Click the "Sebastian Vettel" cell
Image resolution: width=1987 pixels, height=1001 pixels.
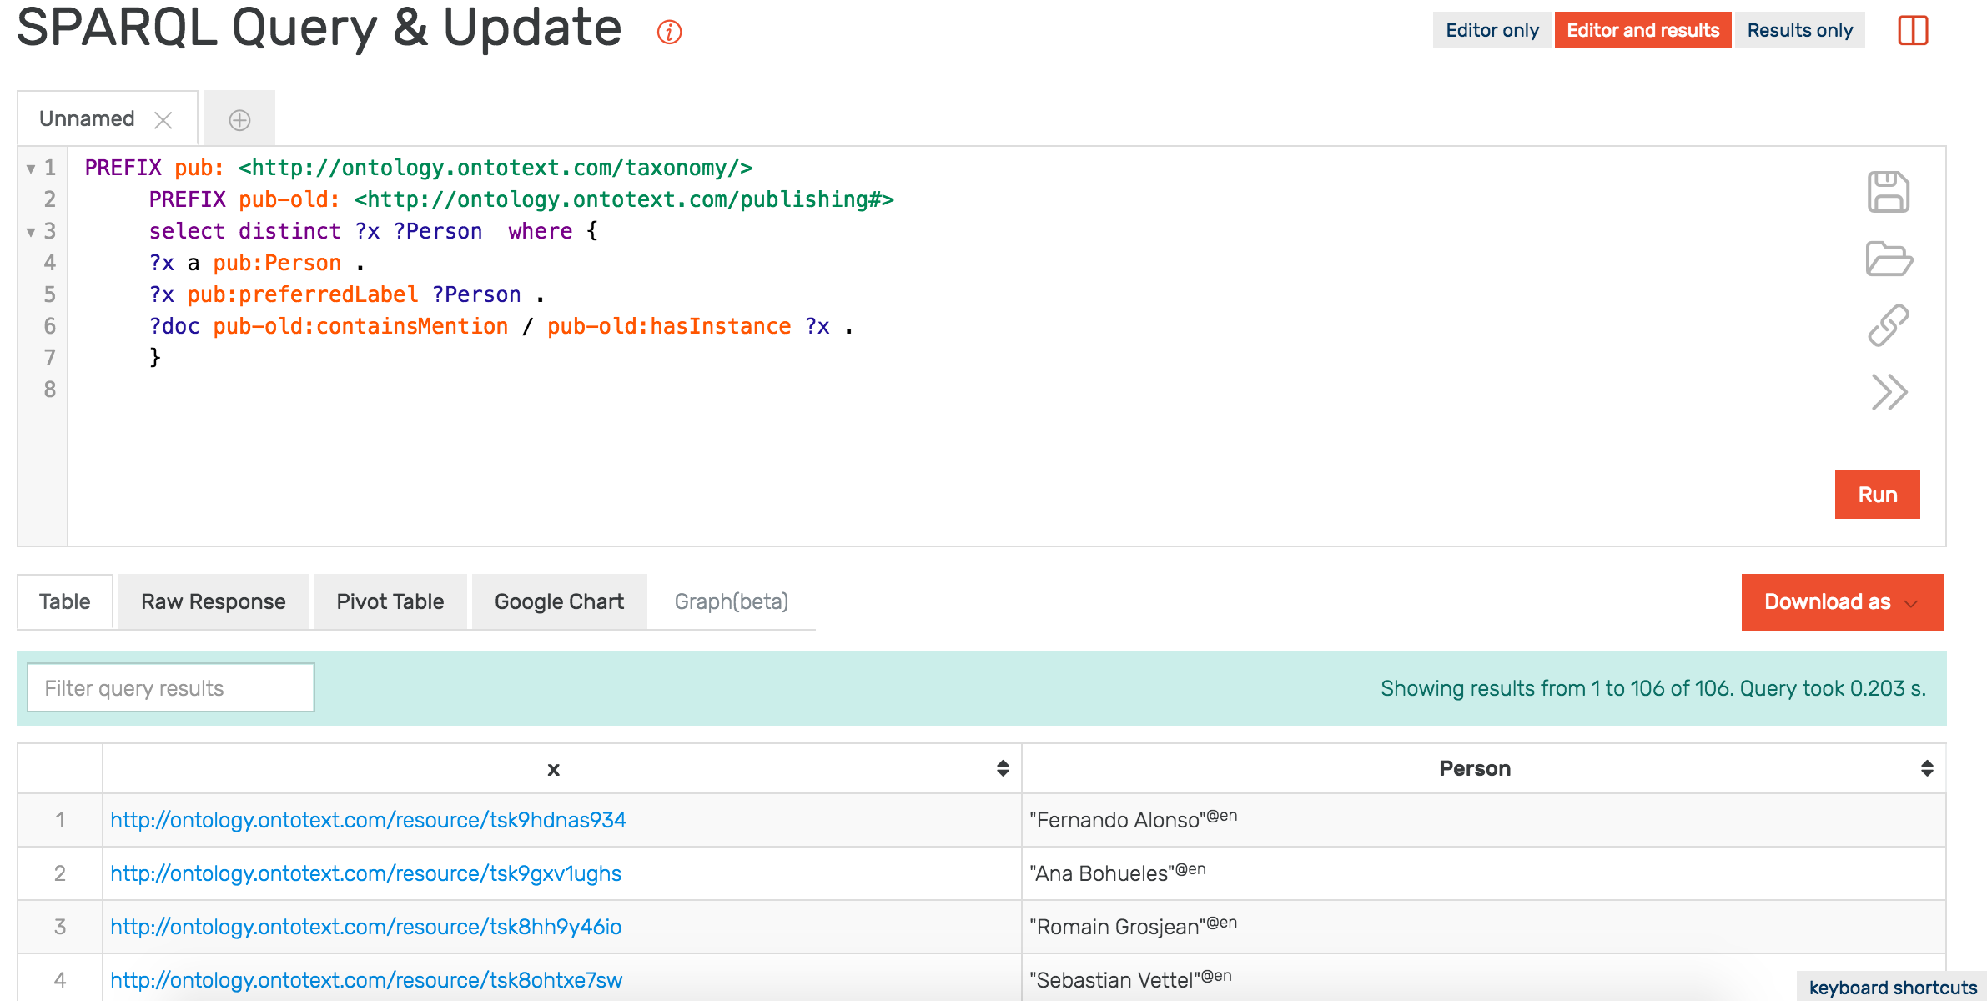point(1483,978)
